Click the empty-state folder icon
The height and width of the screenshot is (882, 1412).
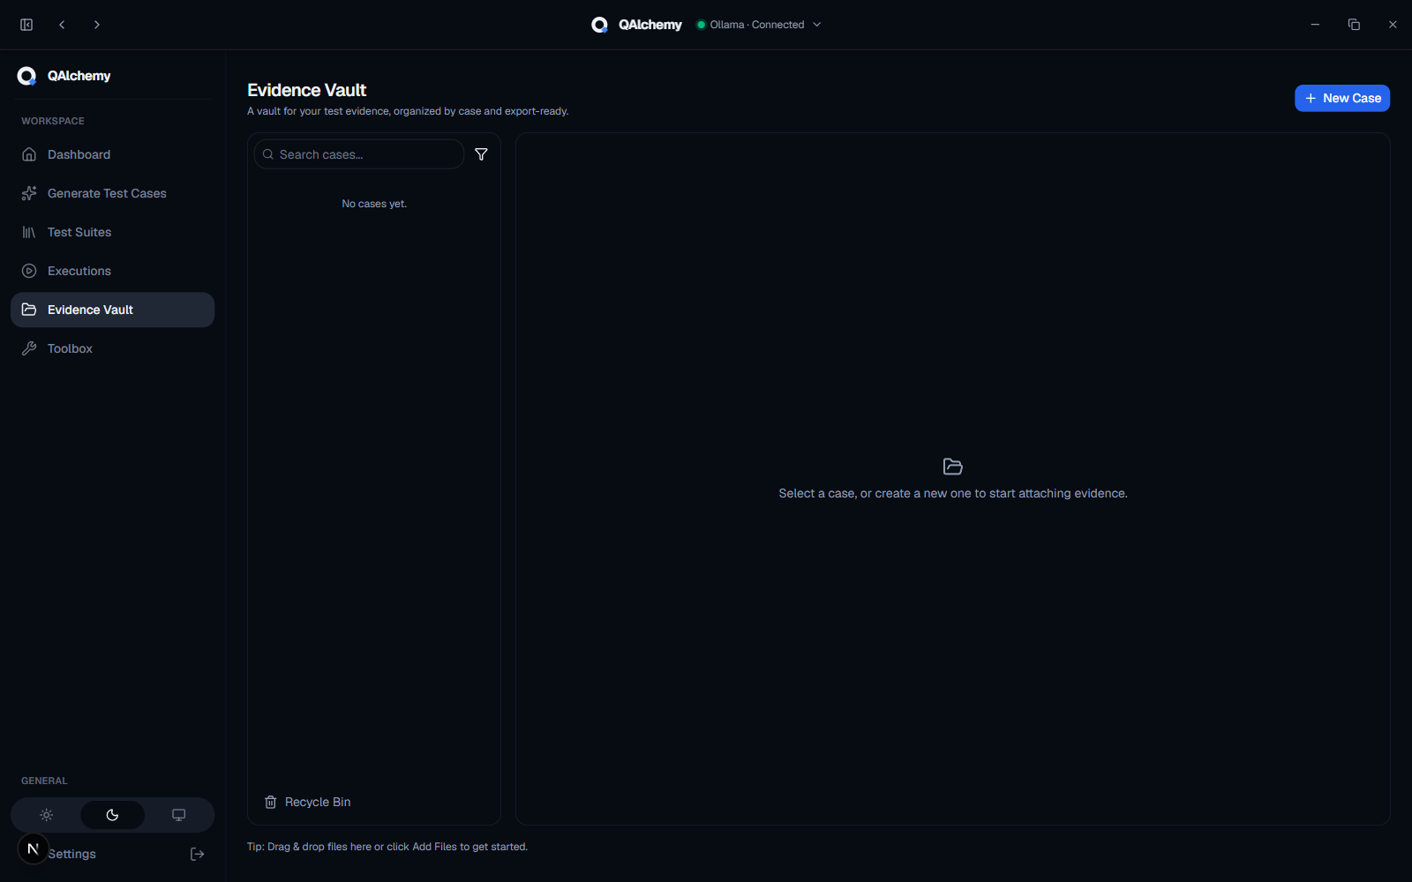(953, 467)
